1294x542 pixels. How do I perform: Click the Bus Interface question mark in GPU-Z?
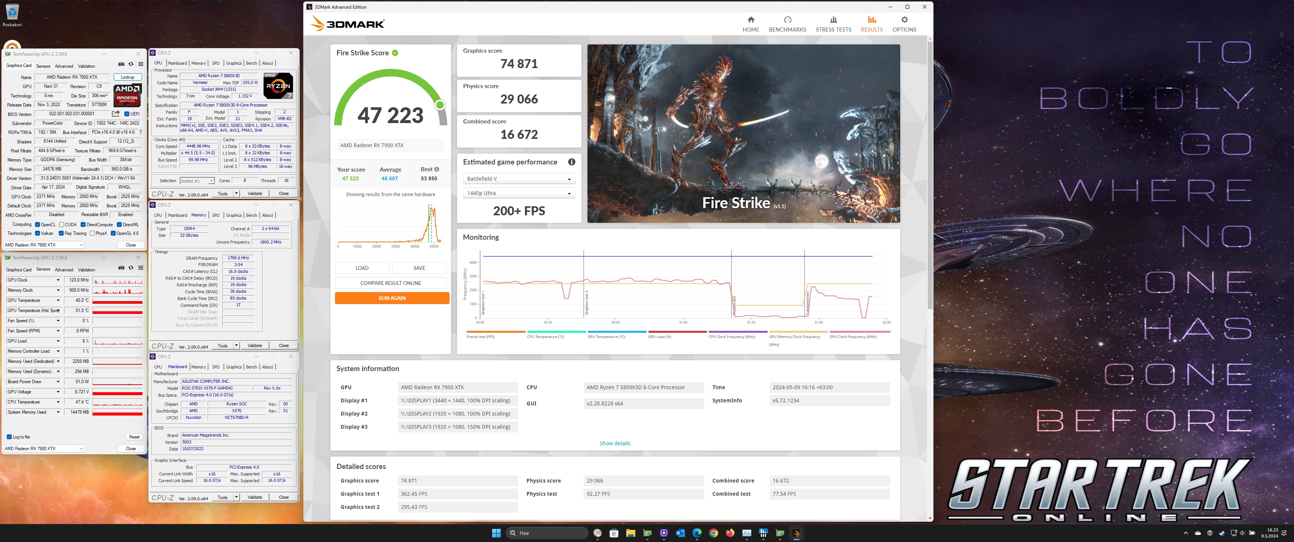[141, 132]
